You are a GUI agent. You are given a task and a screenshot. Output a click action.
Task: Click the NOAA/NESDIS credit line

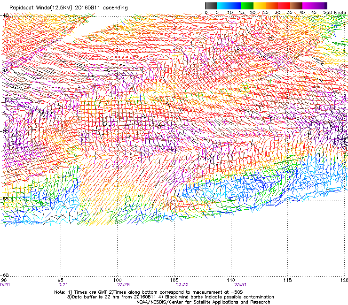click(x=203, y=302)
